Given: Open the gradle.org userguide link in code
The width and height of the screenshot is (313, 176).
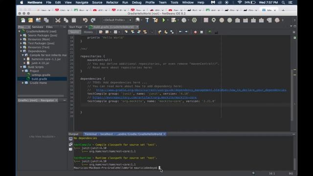Looking at the screenshot, I should coord(191,90).
